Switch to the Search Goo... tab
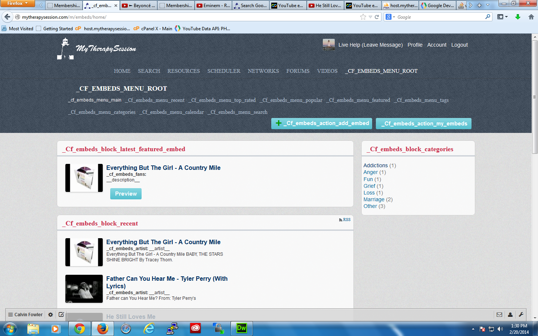 [x=250, y=5]
